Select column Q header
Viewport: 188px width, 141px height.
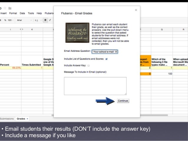tap(162, 29)
